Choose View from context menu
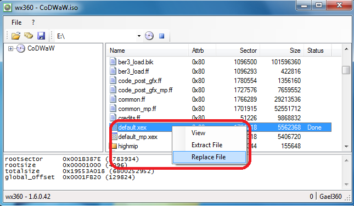The image size is (354, 206). [198, 133]
